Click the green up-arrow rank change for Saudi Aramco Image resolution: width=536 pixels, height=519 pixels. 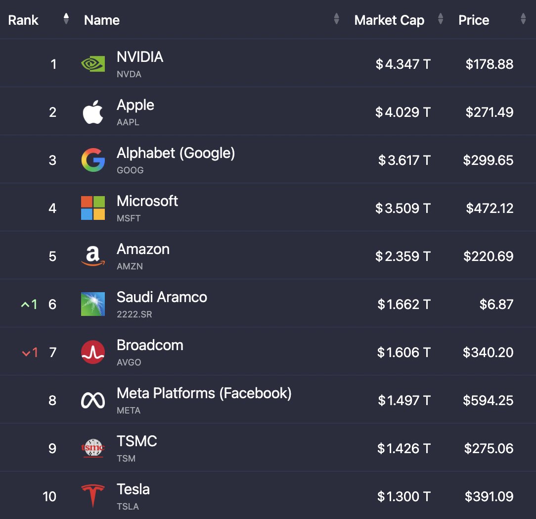click(x=29, y=304)
